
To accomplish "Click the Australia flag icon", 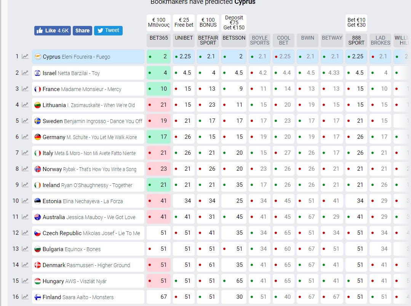I will tap(38, 217).
